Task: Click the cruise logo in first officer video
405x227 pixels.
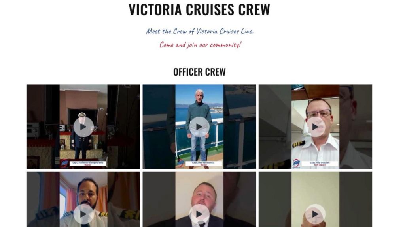Action: tap(64, 164)
